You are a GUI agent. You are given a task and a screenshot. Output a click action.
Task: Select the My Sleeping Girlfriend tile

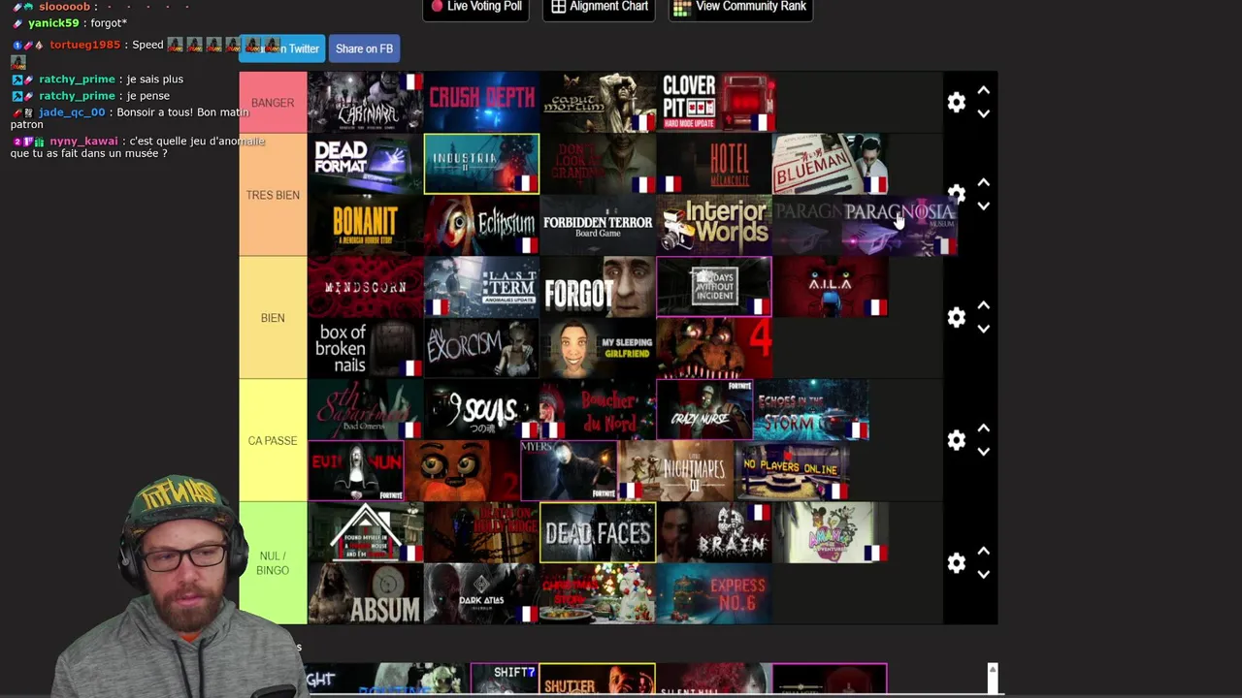pyautogui.click(x=598, y=348)
